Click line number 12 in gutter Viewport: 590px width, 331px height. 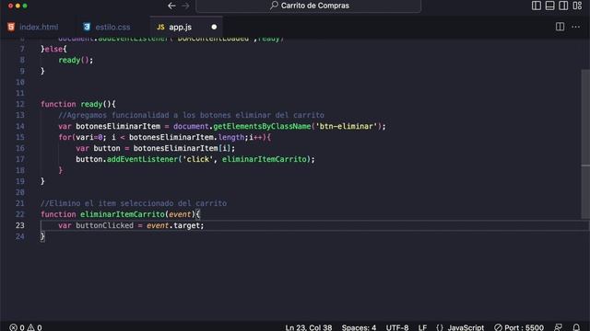point(19,104)
